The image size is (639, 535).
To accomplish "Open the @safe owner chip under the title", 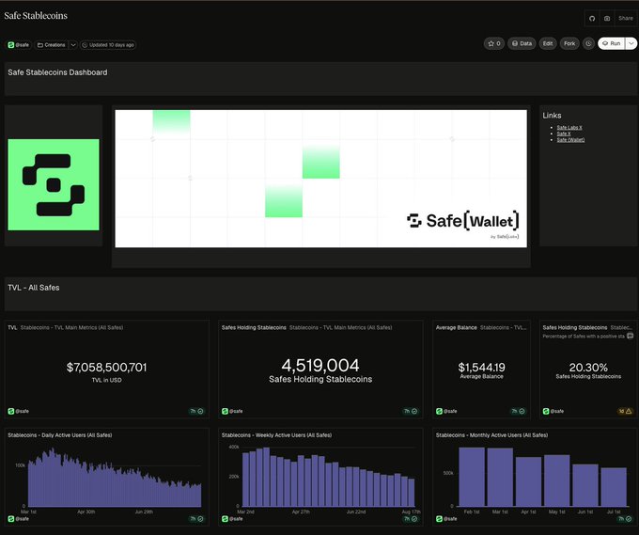I will [x=19, y=45].
